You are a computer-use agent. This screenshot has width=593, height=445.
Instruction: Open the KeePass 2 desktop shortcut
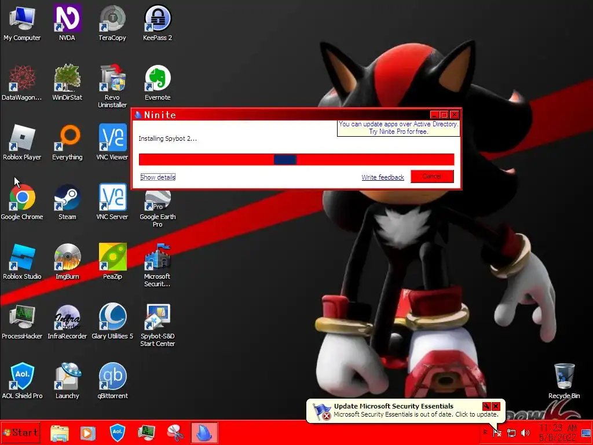click(x=158, y=23)
